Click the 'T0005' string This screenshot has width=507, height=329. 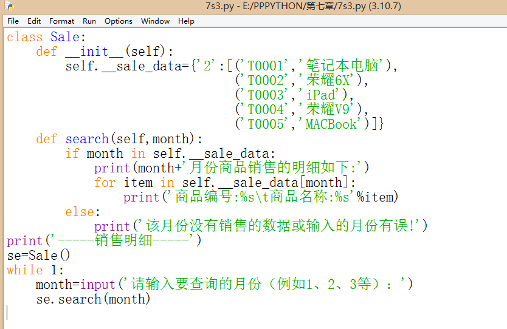(x=265, y=124)
